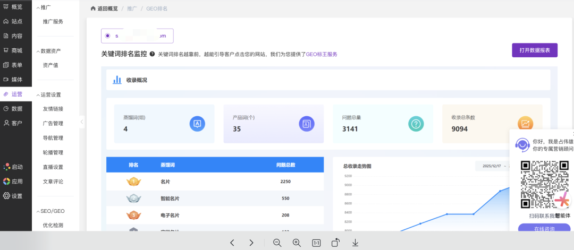574x250 pixels.
Task: Click 返回概览 in the breadcrumb
Action: point(104,9)
